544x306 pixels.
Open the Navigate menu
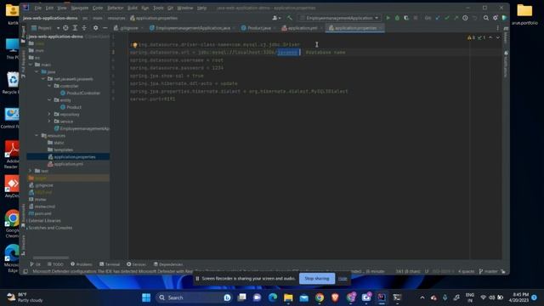(79, 8)
